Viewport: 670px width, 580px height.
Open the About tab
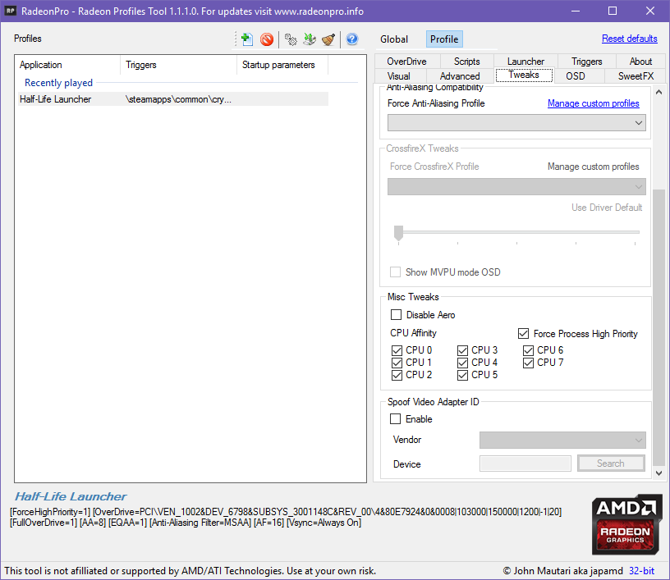[x=640, y=62]
